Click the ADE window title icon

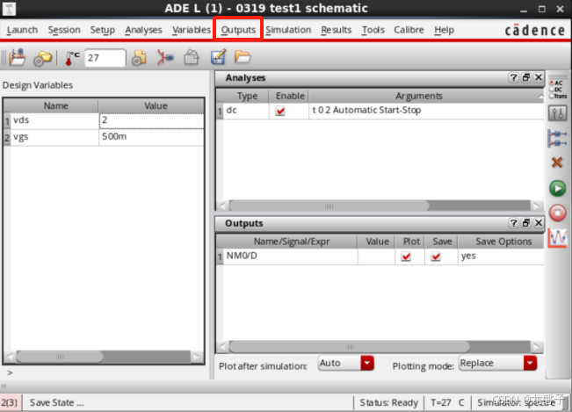[9, 9]
